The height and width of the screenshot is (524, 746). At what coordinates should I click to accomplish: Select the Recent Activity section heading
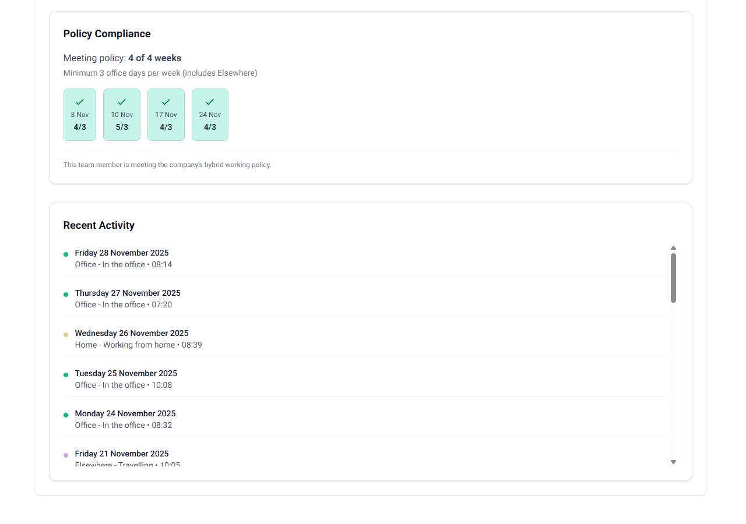point(98,225)
